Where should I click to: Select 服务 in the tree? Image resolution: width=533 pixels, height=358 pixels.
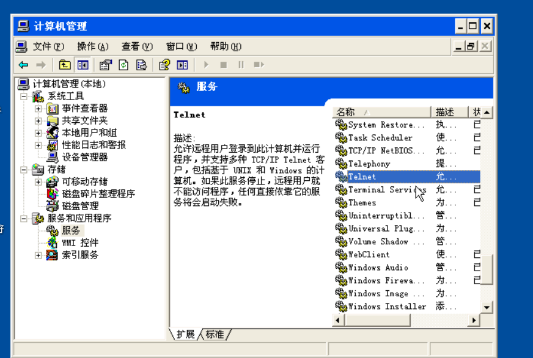(x=71, y=230)
